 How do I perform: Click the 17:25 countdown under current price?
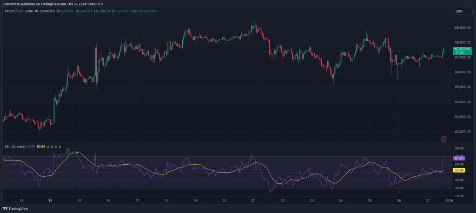459,52
